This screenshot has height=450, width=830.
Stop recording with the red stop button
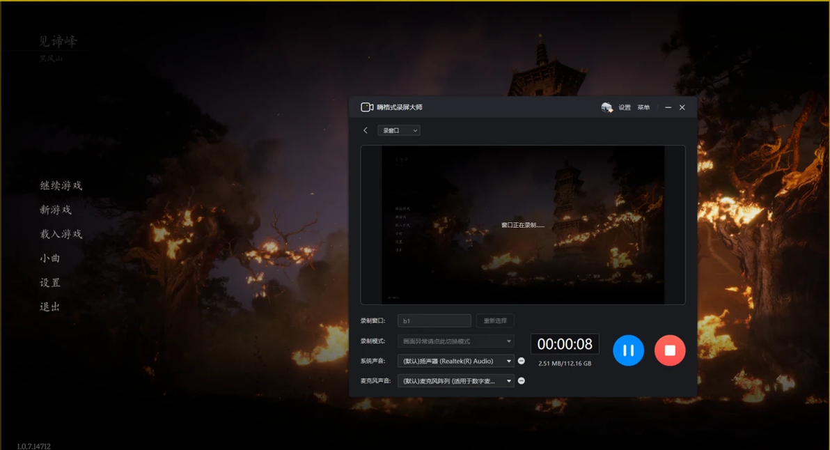[x=670, y=350]
